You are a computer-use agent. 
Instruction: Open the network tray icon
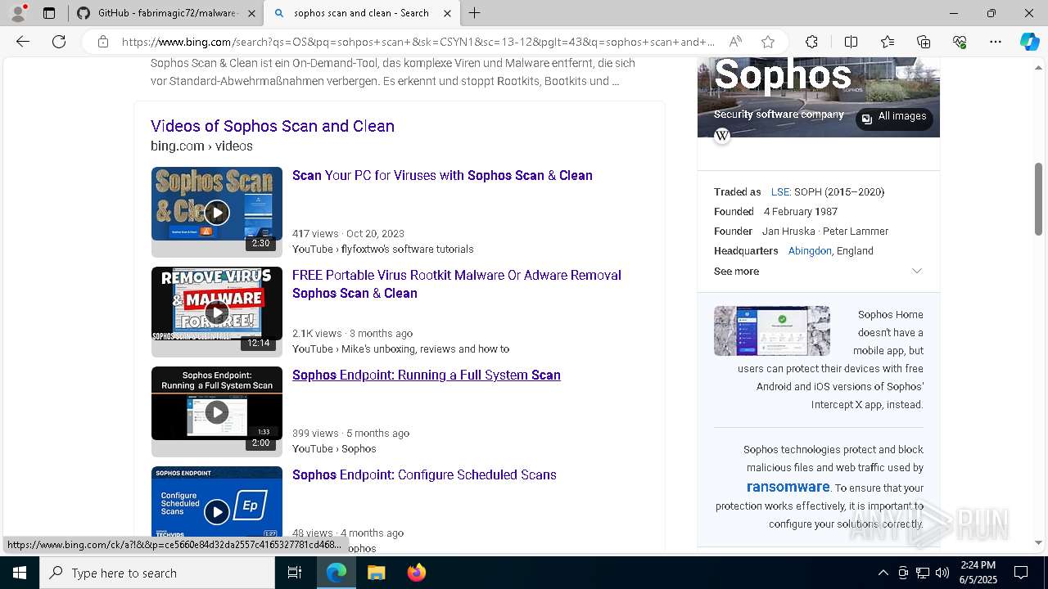(922, 573)
